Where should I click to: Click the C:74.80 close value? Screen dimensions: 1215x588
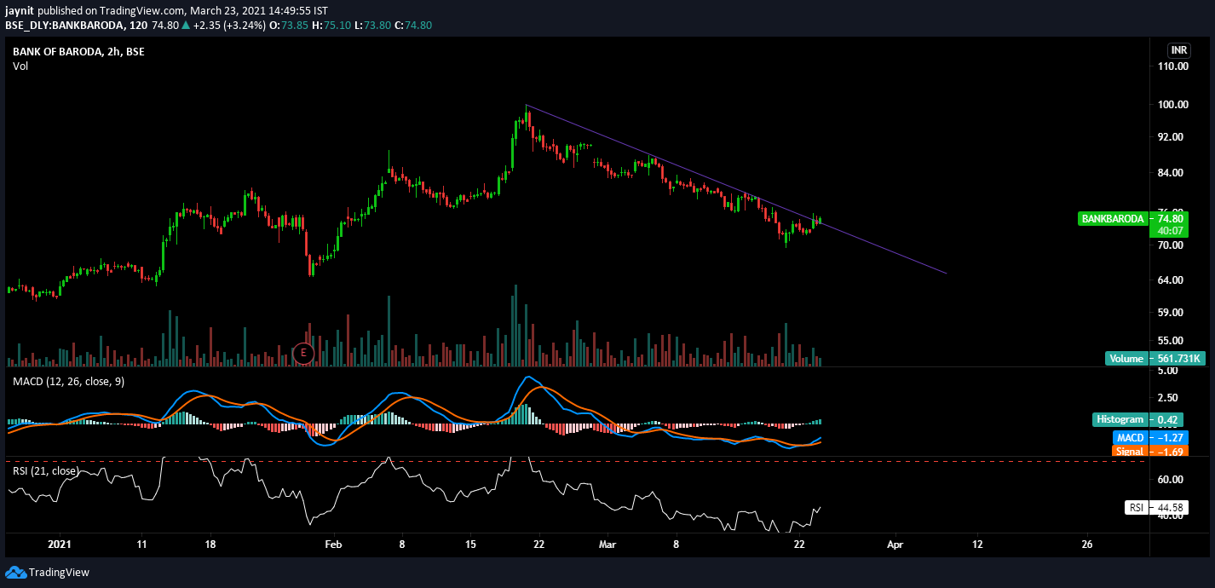413,26
